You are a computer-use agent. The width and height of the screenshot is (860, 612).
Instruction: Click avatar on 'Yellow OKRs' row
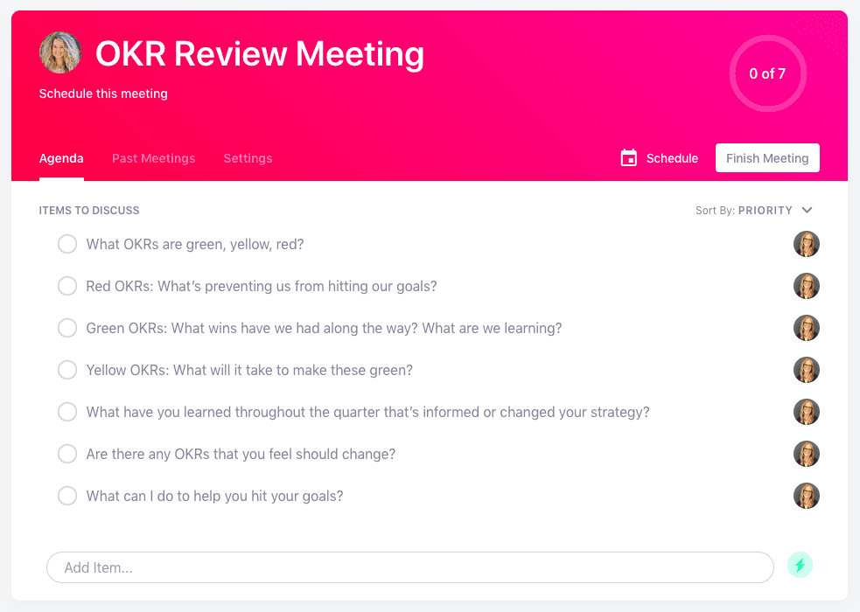pos(807,370)
